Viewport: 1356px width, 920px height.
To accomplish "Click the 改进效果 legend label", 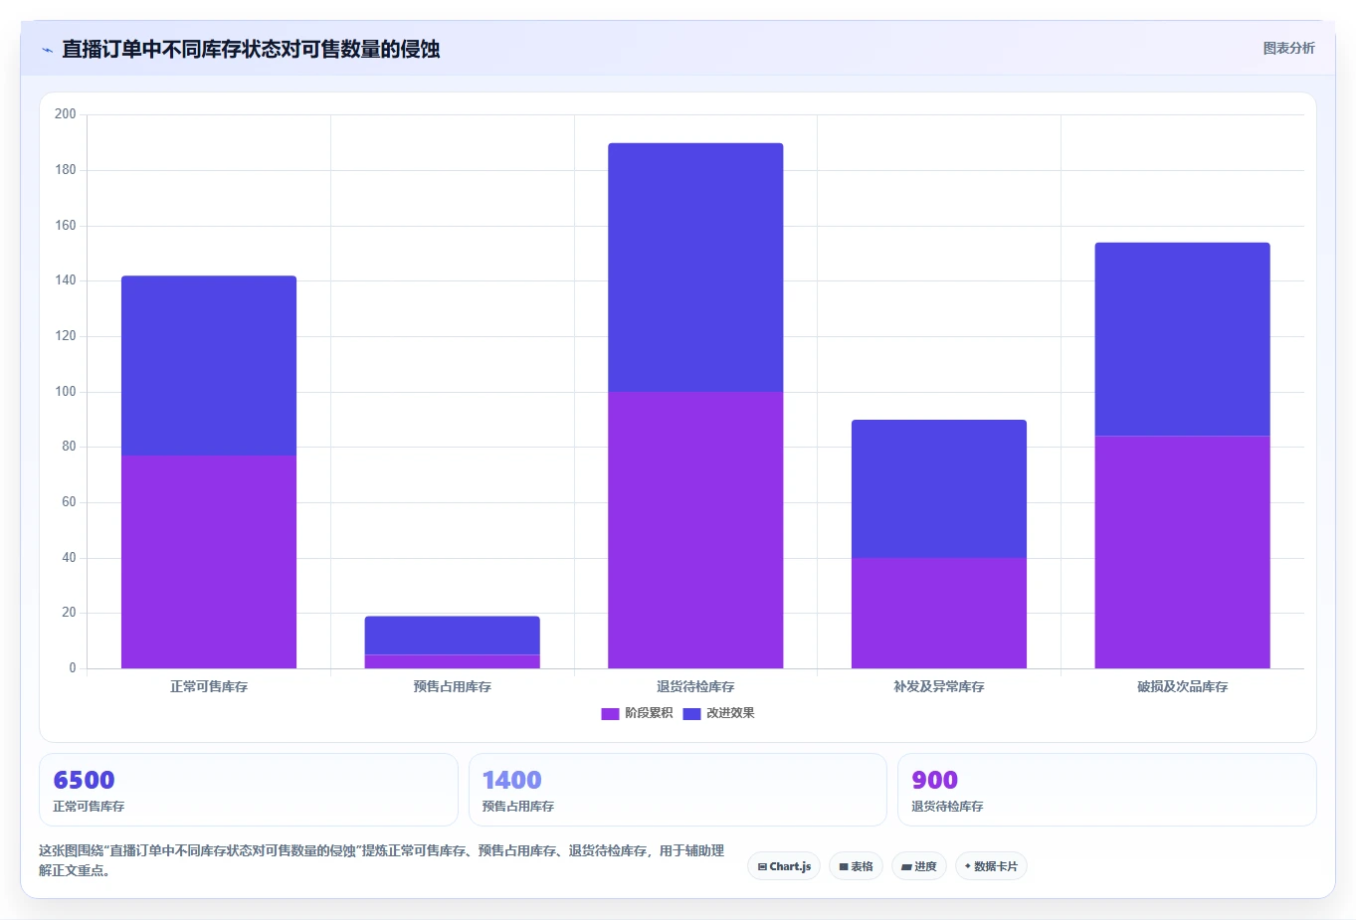I will pyautogui.click(x=730, y=713).
